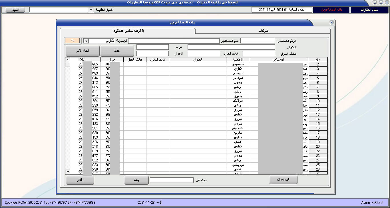The height and width of the screenshot is (208, 390).
Task: Open the nationality (الجنسية) dropdown arrow
Action: coord(86,41)
